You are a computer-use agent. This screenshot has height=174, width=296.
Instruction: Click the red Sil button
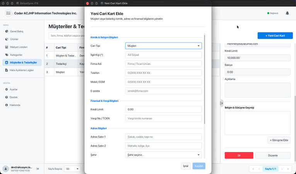[x=239, y=155]
